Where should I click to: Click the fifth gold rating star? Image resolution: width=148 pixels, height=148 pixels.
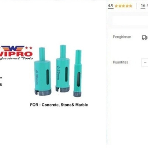(x=131, y=6)
